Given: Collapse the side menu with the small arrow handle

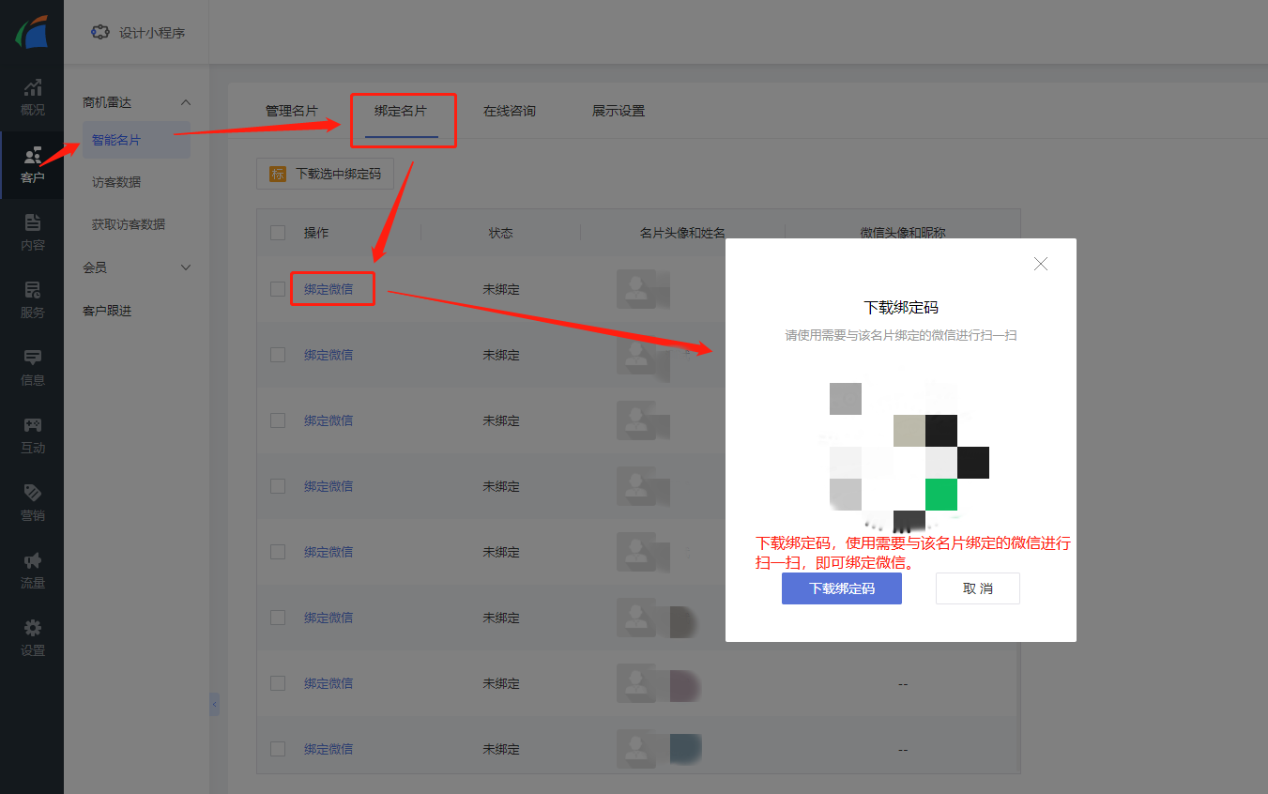Looking at the screenshot, I should point(214,704).
